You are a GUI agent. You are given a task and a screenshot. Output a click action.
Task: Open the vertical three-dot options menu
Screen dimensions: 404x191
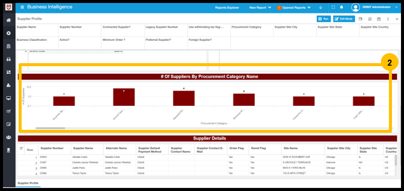tap(388, 19)
